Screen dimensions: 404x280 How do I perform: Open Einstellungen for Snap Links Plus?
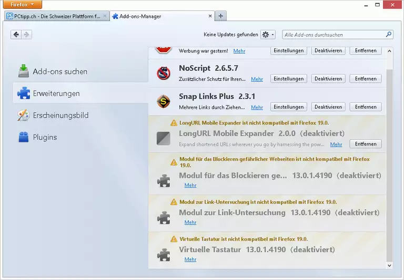(x=289, y=107)
